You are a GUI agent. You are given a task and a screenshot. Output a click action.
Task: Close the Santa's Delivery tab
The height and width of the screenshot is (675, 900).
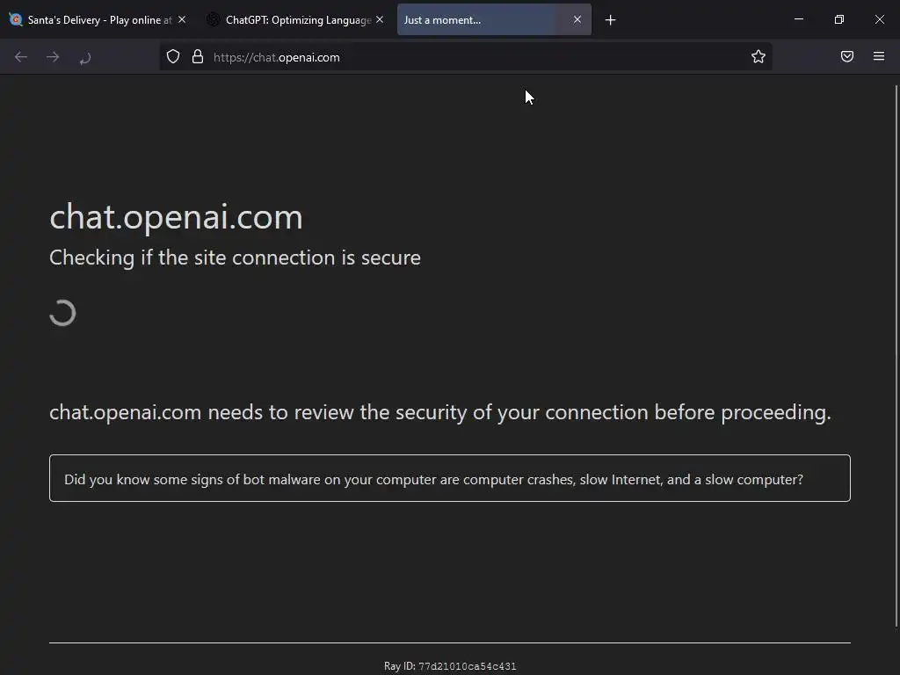point(182,20)
